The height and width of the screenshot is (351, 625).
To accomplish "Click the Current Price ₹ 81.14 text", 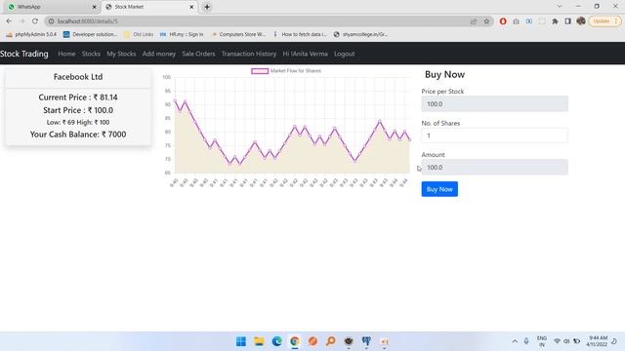I will pos(78,97).
